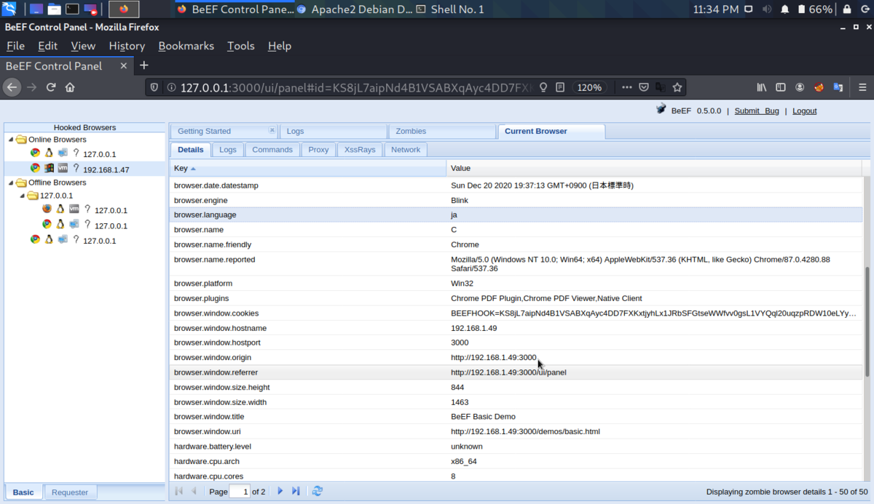Screen dimensions: 874x504
Task: Launch the terminal from the top panel
Action: click(72, 9)
